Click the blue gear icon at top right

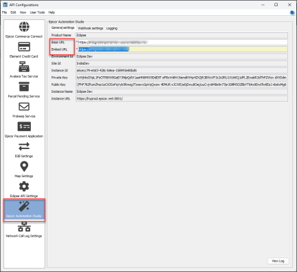click(x=292, y=12)
